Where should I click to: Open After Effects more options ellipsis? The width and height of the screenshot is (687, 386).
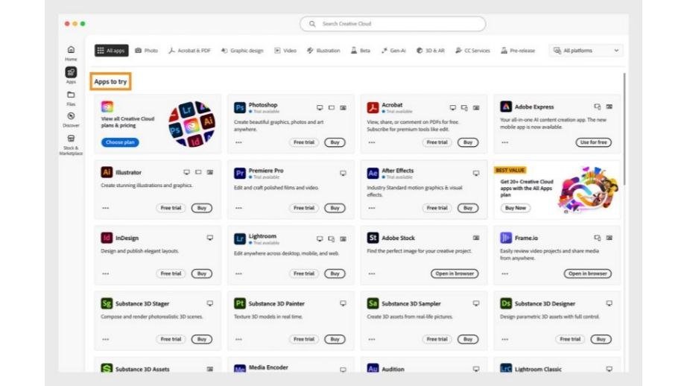[x=372, y=208]
